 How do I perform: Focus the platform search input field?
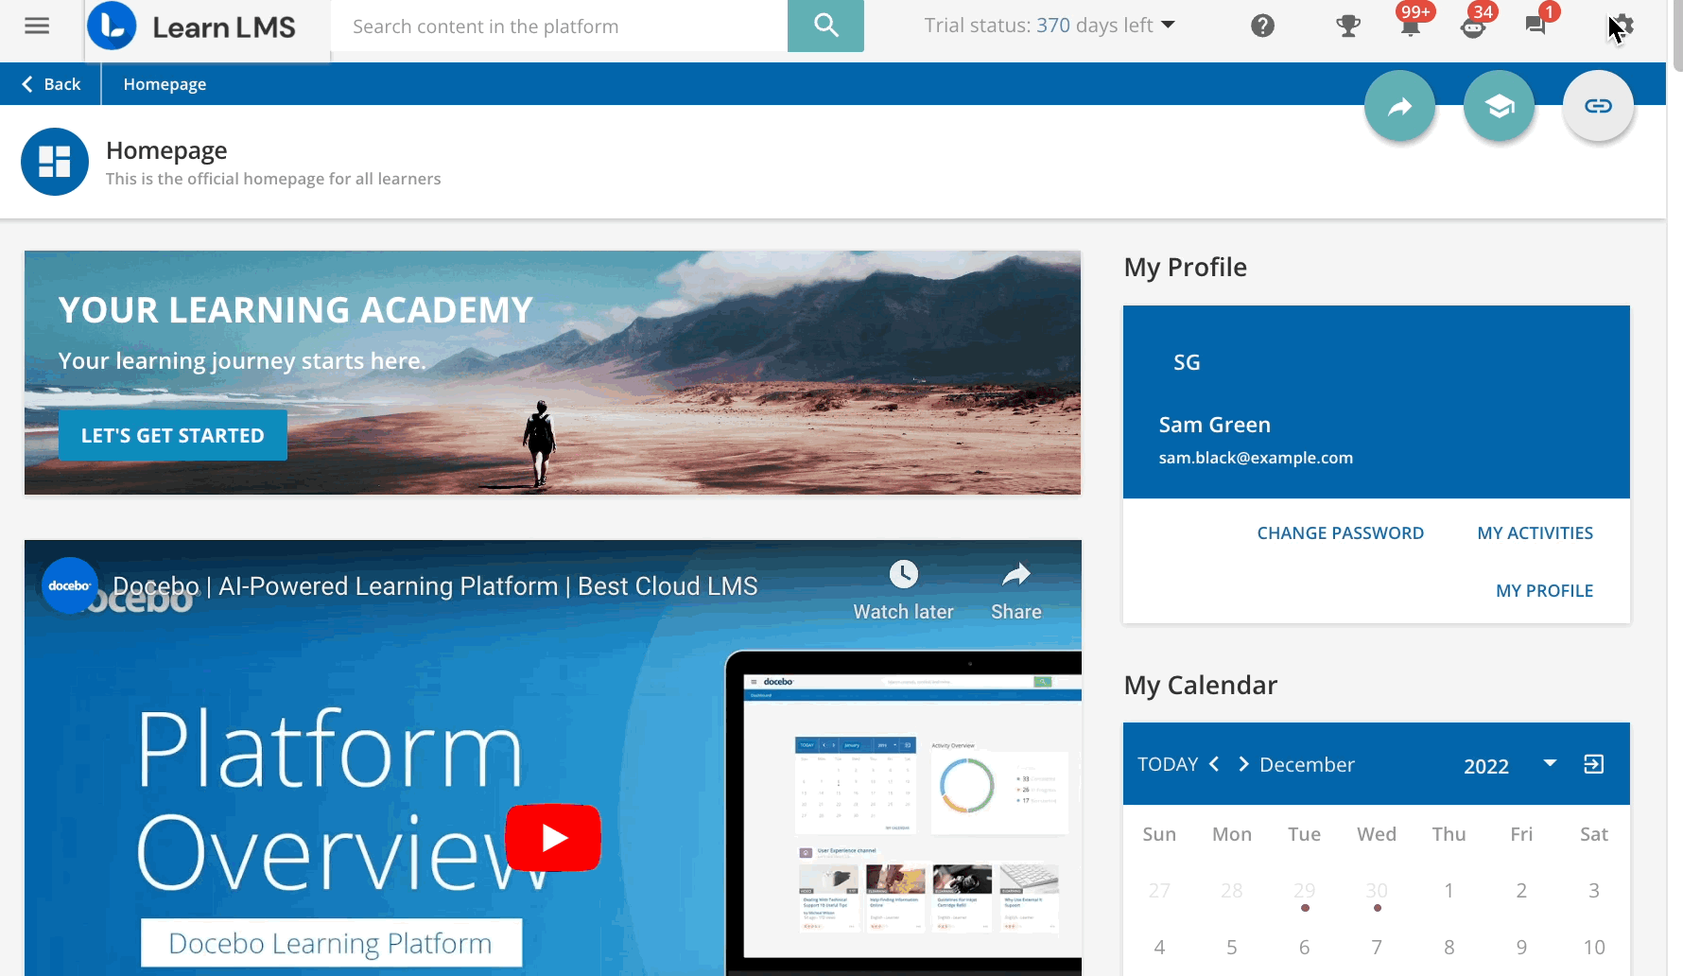point(559,26)
